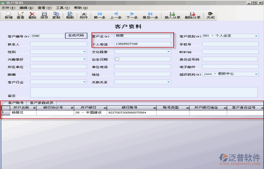The width and height of the screenshot is (264, 169).
Task: Open 附件 (Attachment) from the toolbar
Action: pyautogui.click(x=84, y=15)
